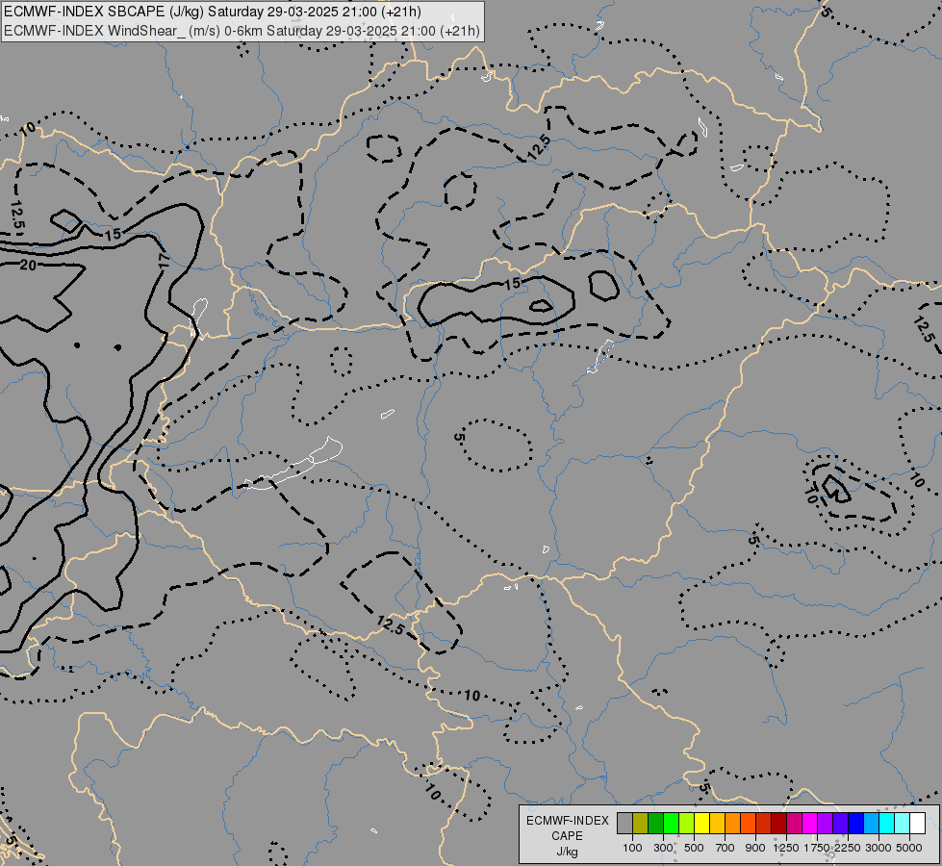The height and width of the screenshot is (866, 942).
Task: Select the dark green legend swatch
Action: [x=655, y=824]
